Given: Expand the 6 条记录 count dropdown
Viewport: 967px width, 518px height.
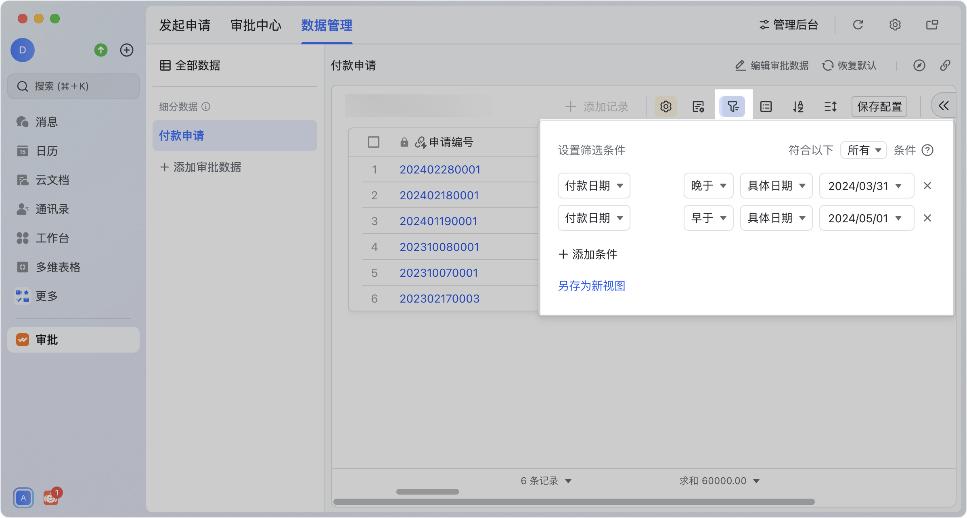Looking at the screenshot, I should pos(546,481).
